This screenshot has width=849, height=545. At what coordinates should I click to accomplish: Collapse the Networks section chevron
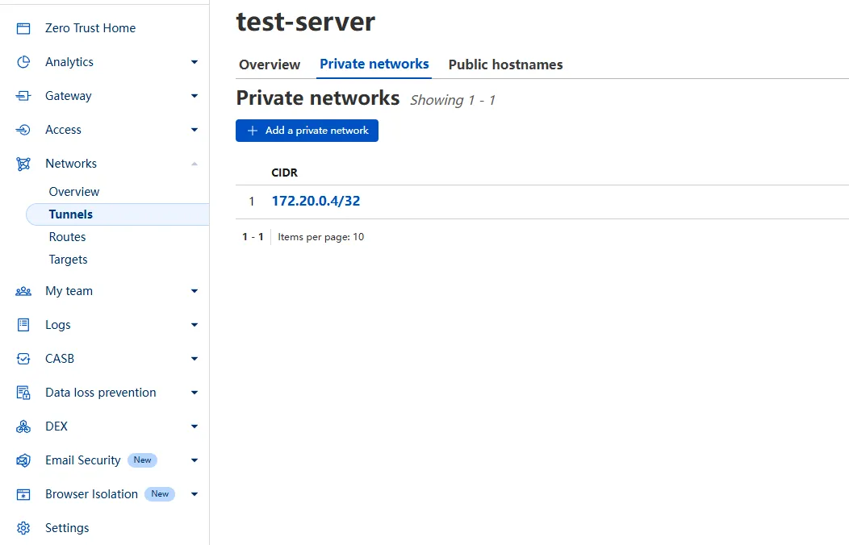coord(194,163)
